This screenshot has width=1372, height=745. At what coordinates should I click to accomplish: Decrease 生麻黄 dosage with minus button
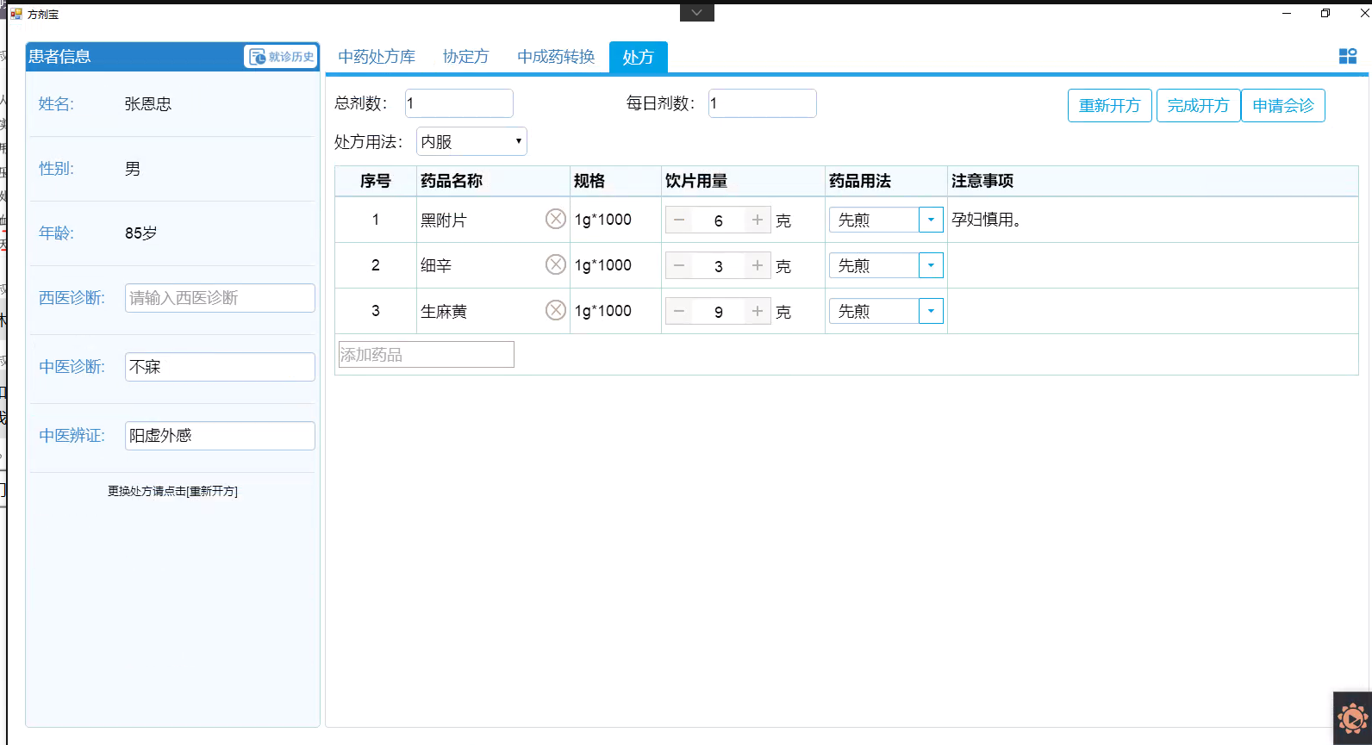coord(679,311)
